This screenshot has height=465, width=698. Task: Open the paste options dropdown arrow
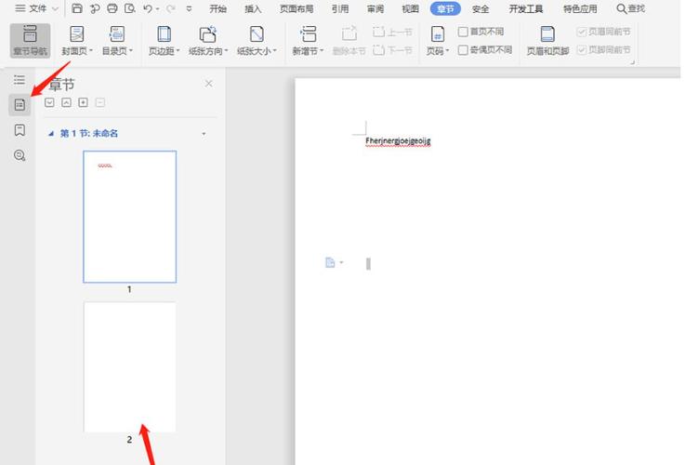coord(341,262)
